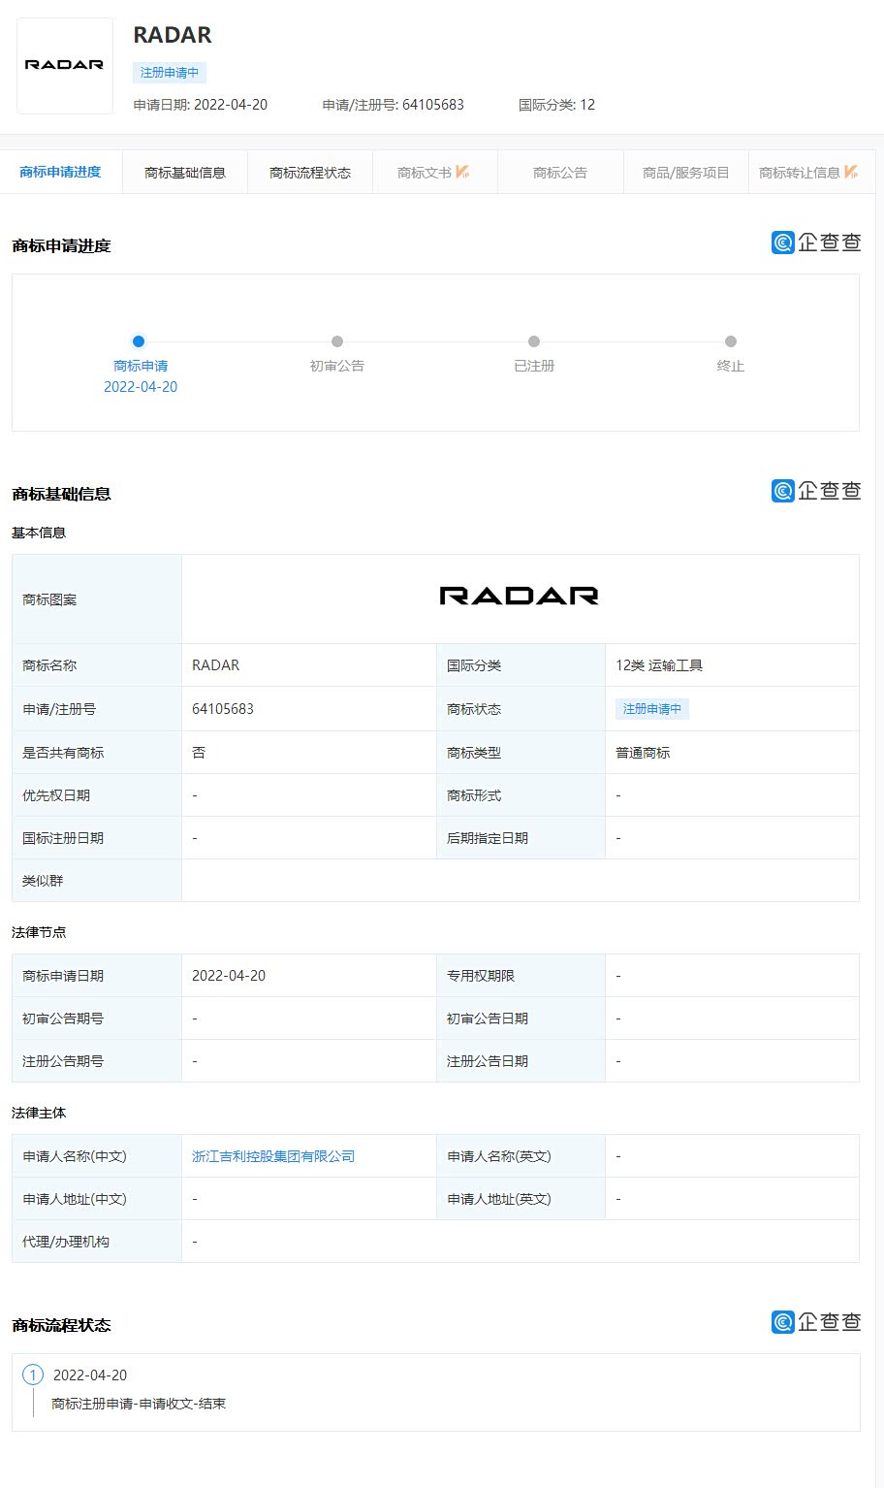Click the 已注册 progress step dot
Image resolution: width=884 pixels, height=1488 pixels.
(534, 341)
